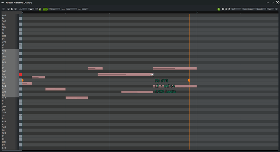Screen dimensions: 280x152
Task: Click the orange loop end marker
Action: coord(189,80)
